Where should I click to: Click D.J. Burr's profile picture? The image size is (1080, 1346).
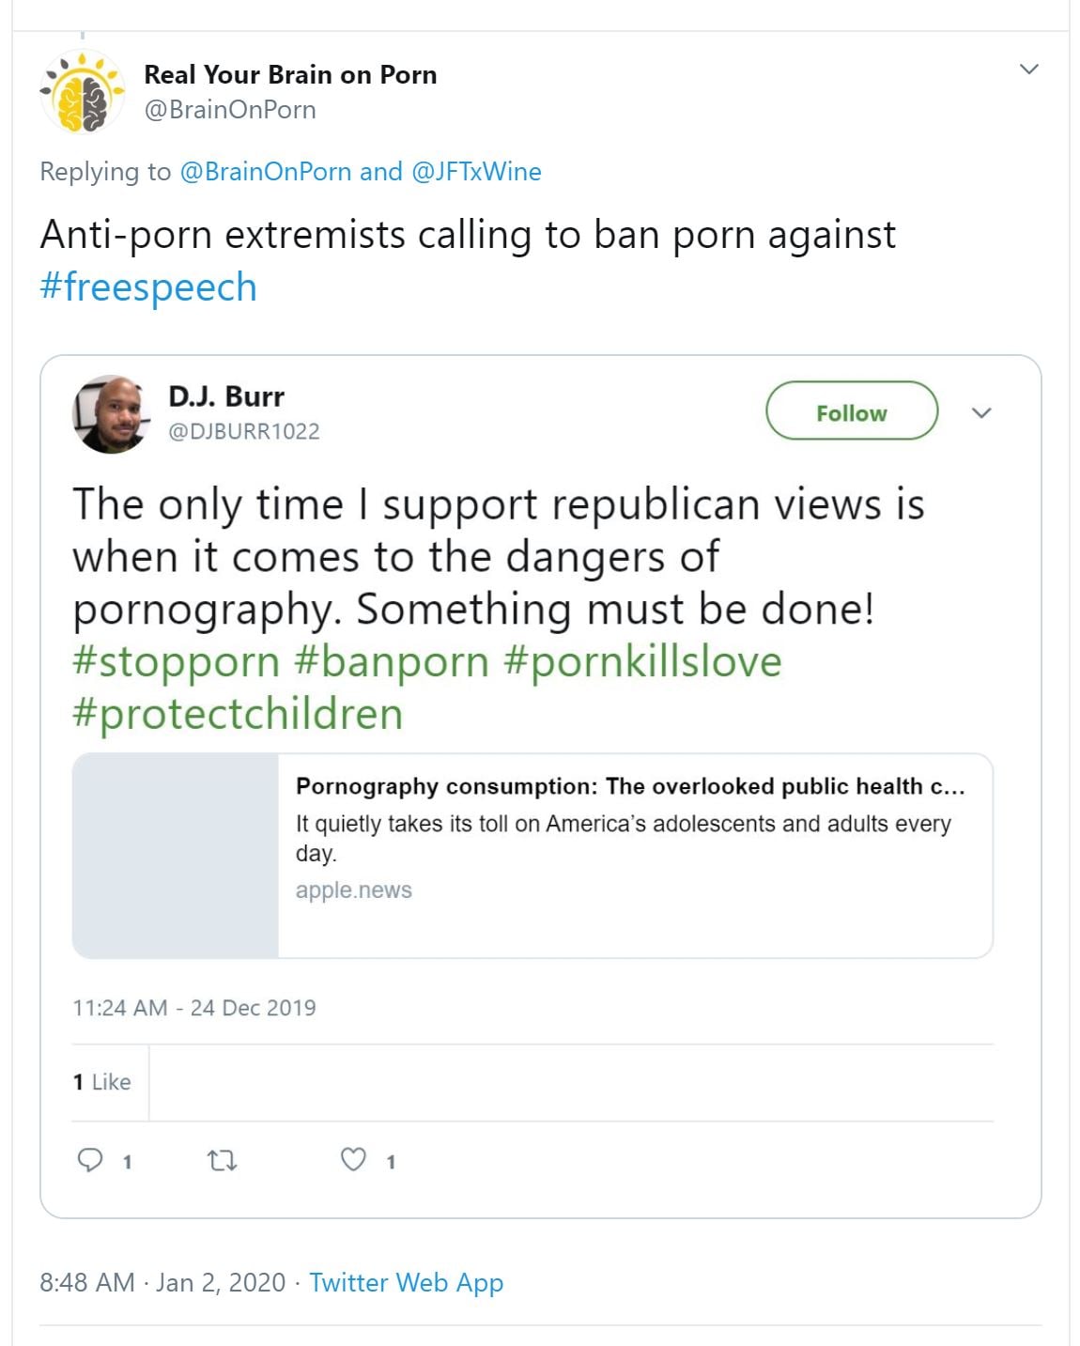[x=111, y=414]
